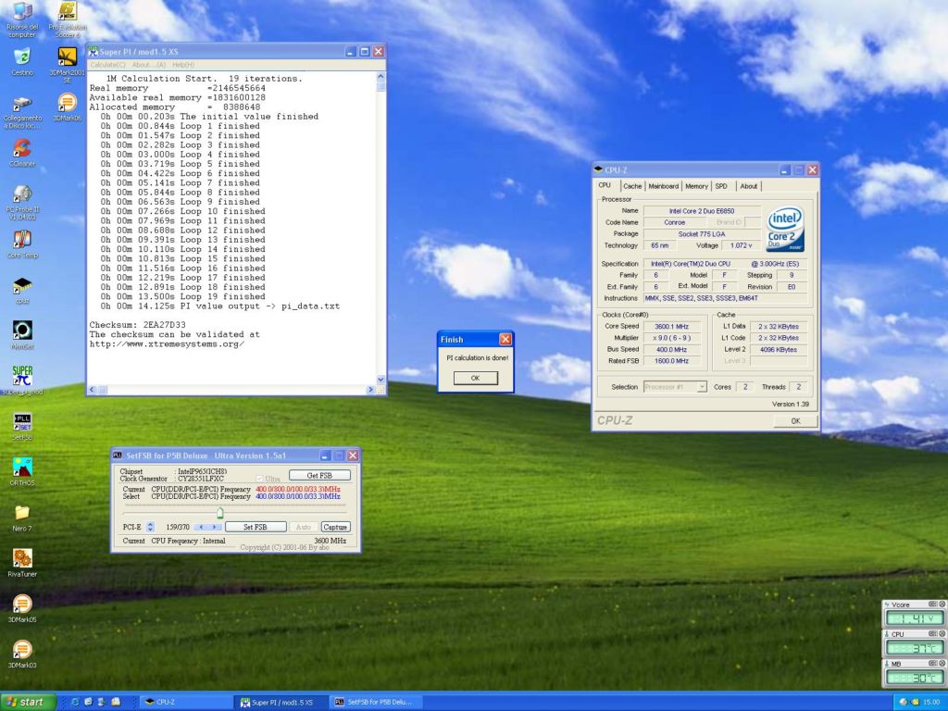The width and height of the screenshot is (948, 711).
Task: Click the MB temperature monitor settings icon
Action: click(932, 663)
